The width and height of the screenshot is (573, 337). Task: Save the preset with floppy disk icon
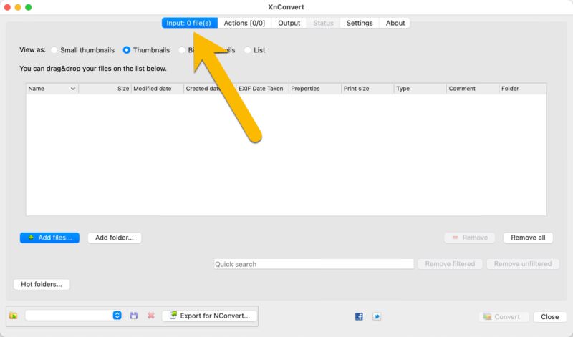tap(134, 316)
